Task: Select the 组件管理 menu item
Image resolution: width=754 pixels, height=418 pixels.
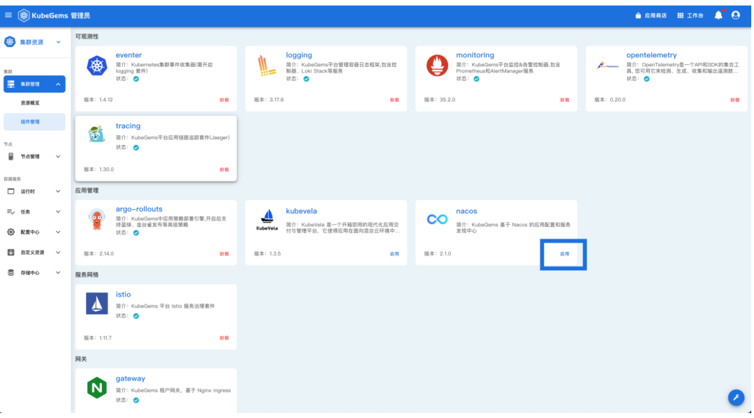Action: [x=34, y=121]
